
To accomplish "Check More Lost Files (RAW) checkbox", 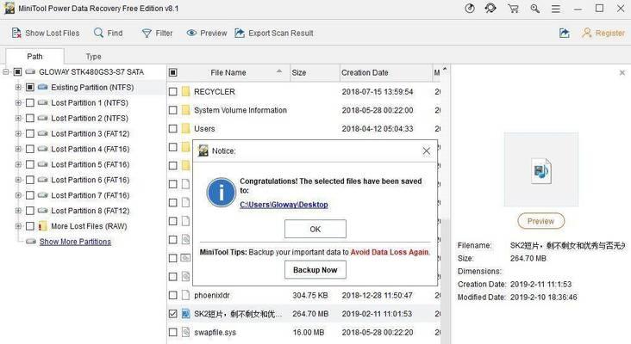I will click(x=30, y=226).
